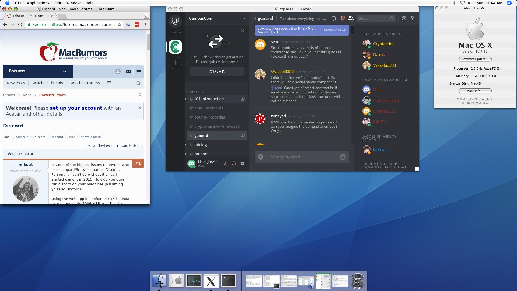This screenshot has height=291, width=517.
Task: Open pinned messages in Discord
Action: point(342,18)
